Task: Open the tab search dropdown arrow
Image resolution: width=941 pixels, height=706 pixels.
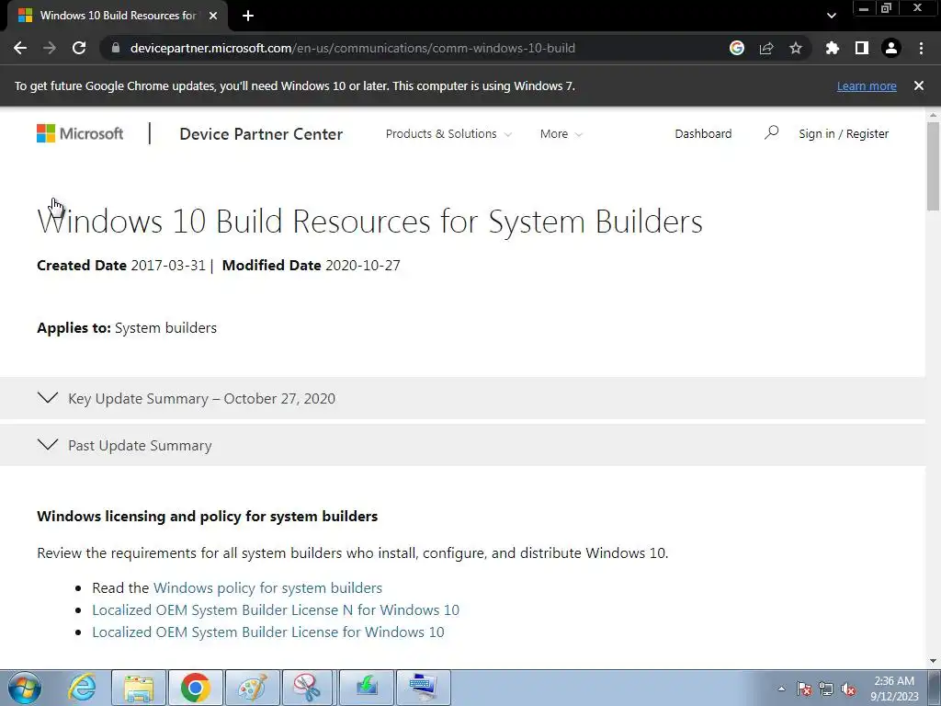Action: click(x=831, y=16)
